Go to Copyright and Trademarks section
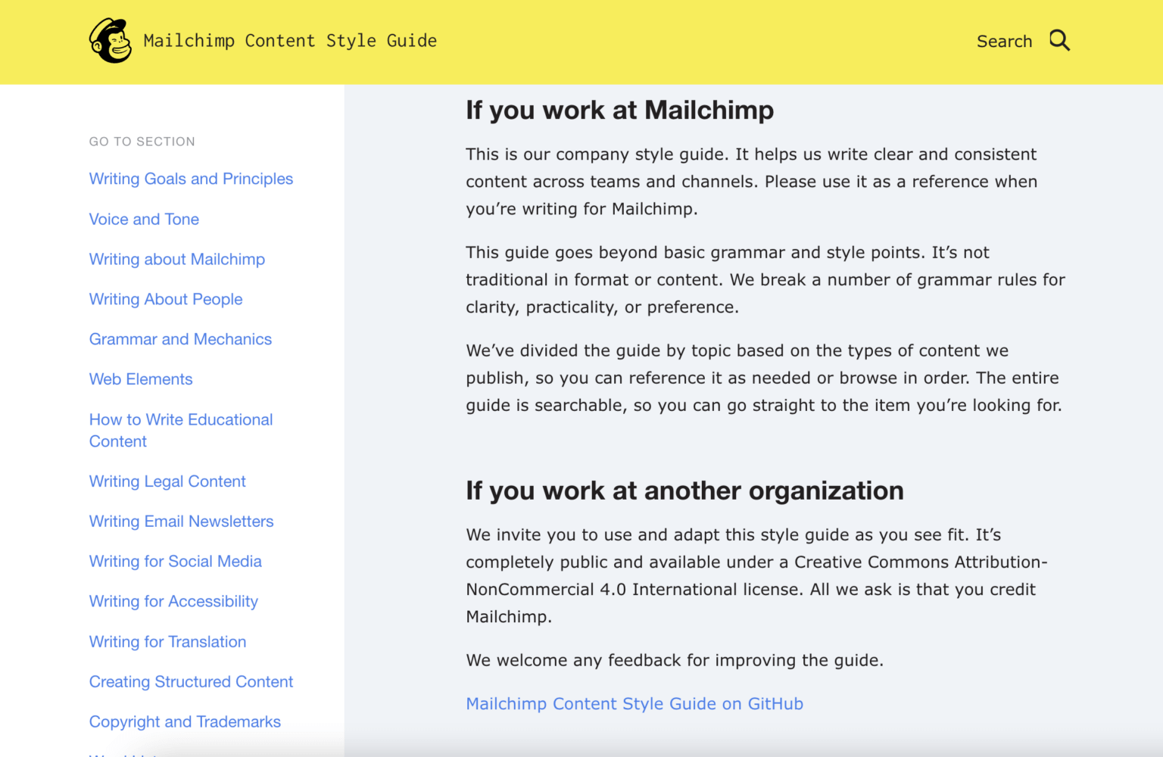 (185, 722)
